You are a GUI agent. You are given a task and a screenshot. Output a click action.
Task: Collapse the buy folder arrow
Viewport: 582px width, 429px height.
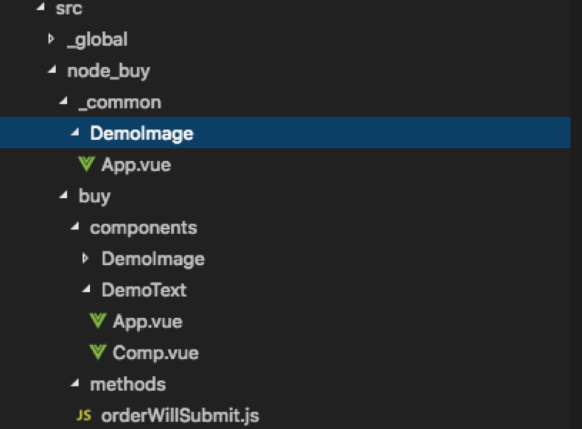pos(64,195)
